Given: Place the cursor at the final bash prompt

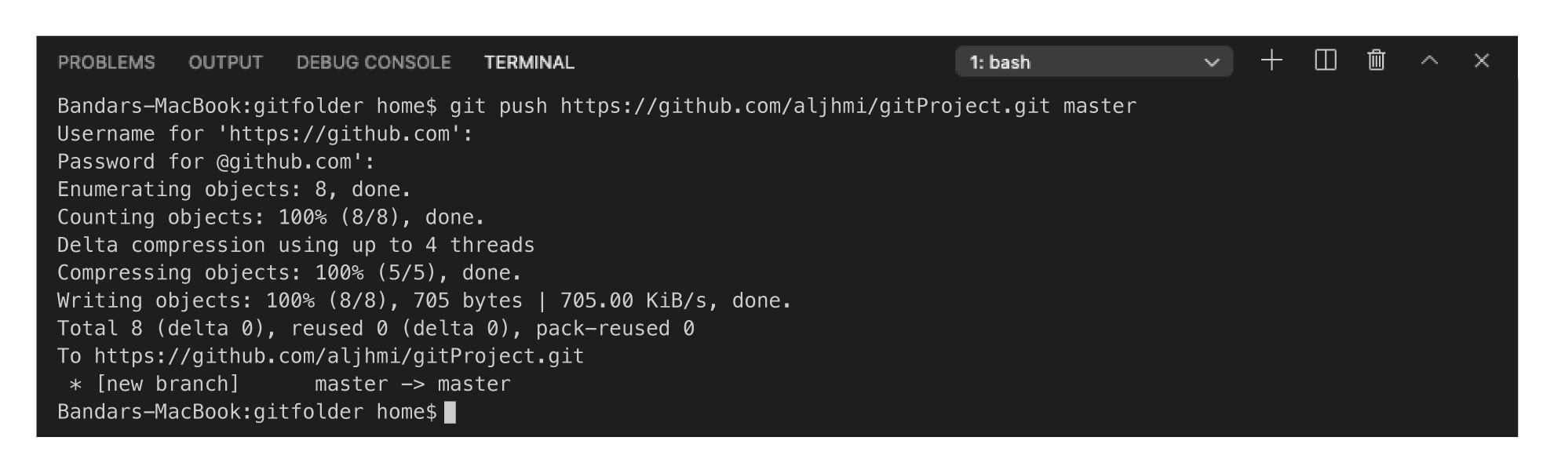Looking at the screenshot, I should [x=450, y=412].
